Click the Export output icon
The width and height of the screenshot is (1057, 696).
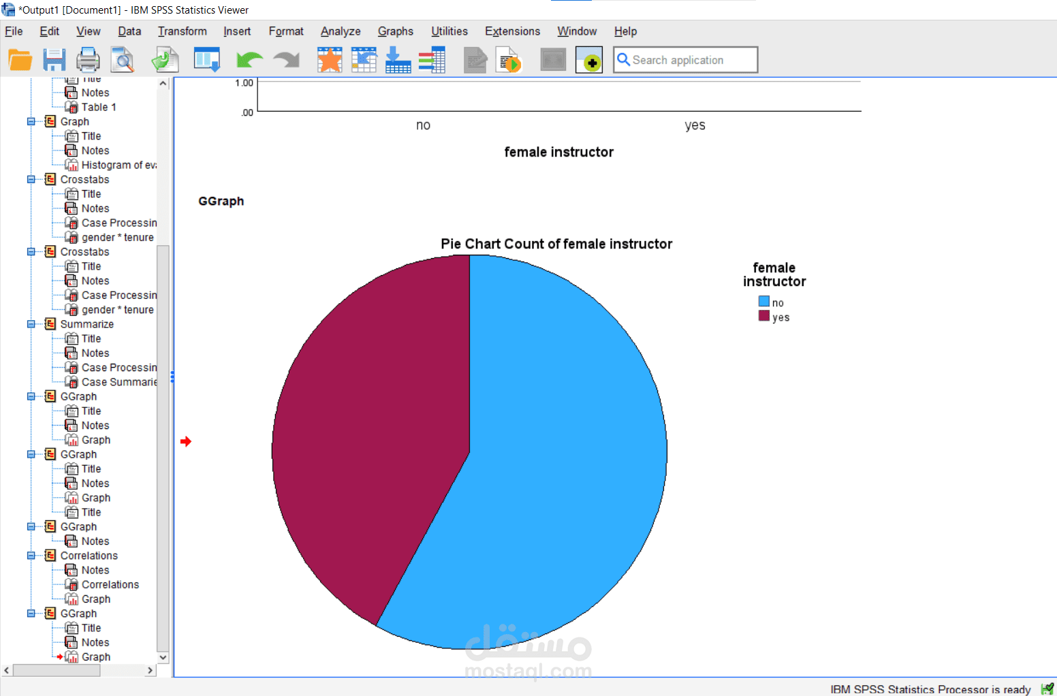(x=165, y=60)
